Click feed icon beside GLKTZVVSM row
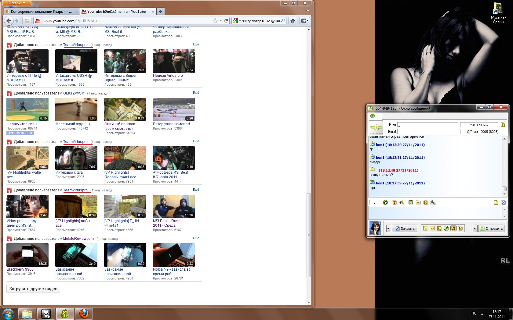Viewport: 513px width, 320px height. pyautogui.click(x=9, y=94)
